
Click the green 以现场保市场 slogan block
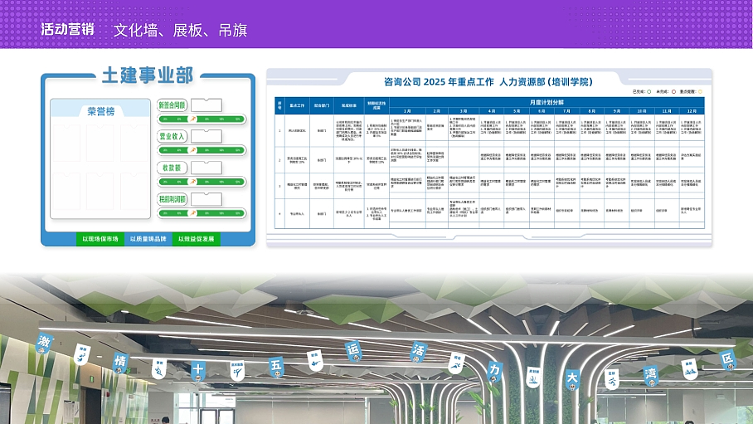tap(100, 239)
